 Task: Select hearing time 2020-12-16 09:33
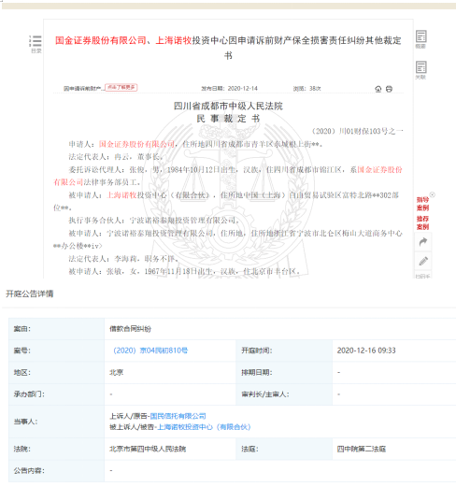366,351
